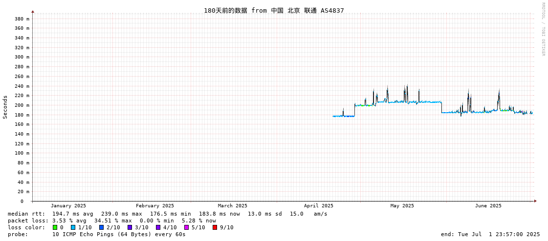548x241 pixels.
Task: Click the '180 m' y-axis label
Action: coord(22,115)
